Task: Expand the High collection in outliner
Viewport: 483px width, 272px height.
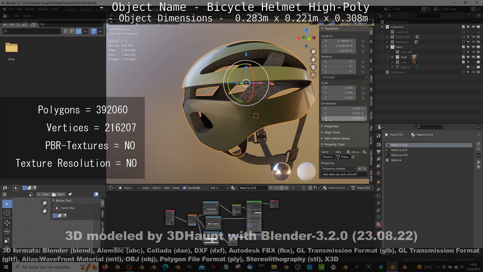Action: coord(392,57)
